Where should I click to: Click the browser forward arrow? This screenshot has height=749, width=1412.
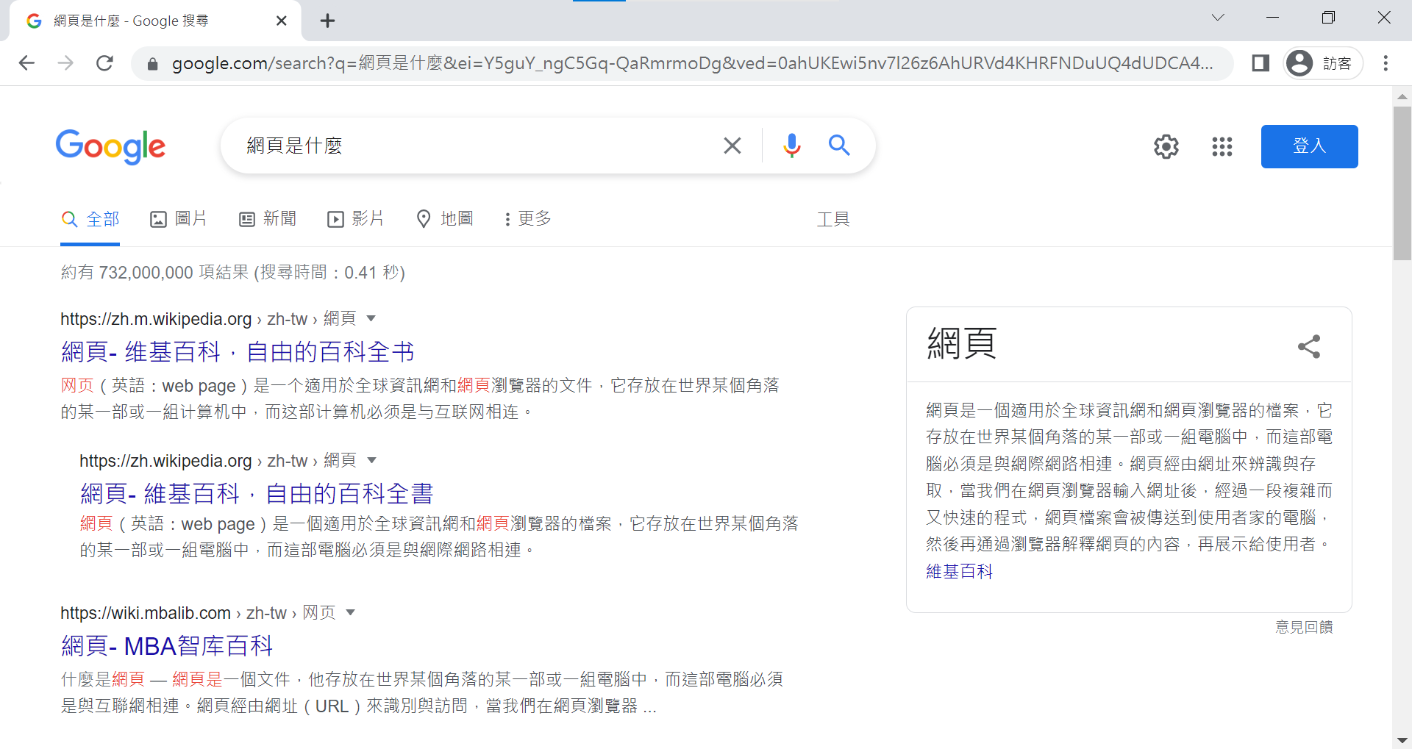tap(65, 63)
